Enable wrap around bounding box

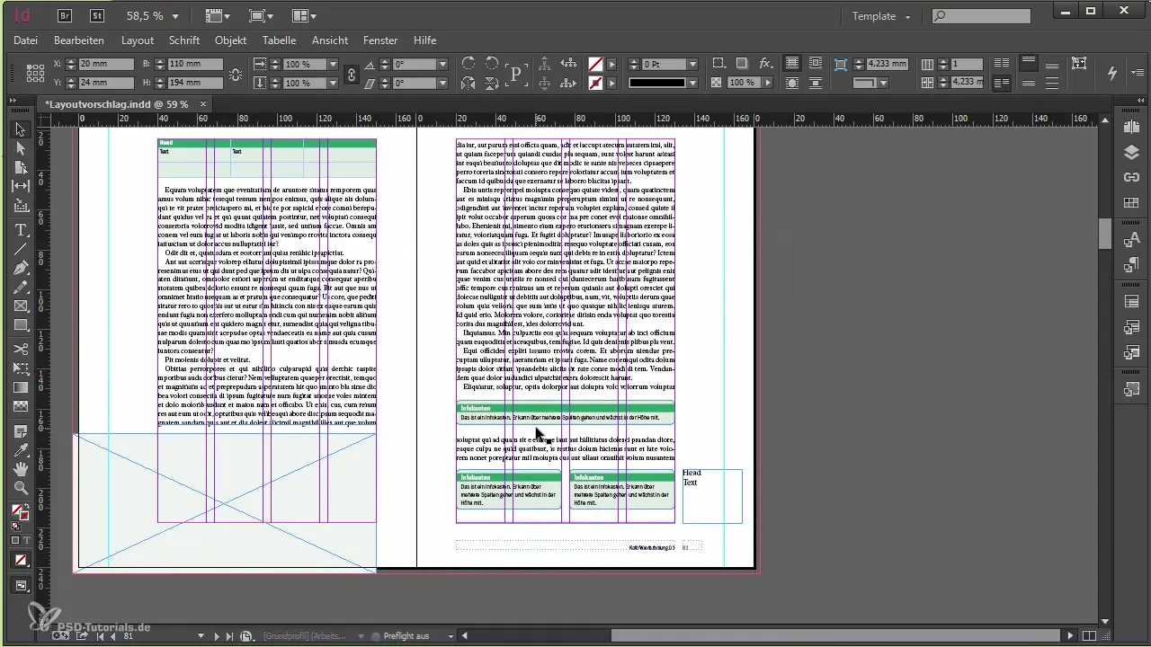click(x=816, y=64)
